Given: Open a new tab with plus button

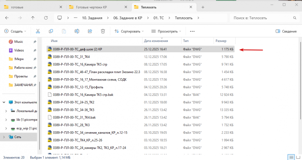Looking at the screenshot, I should click(x=203, y=7).
